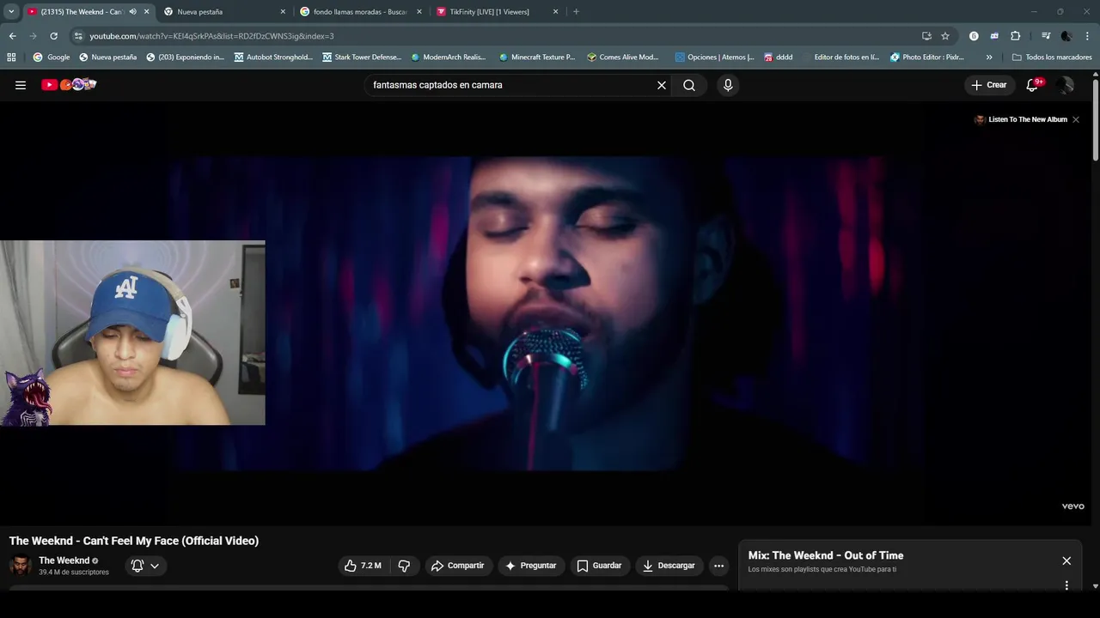1100x618 pixels.
Task: Bookmark this page with the star
Action: [945, 36]
